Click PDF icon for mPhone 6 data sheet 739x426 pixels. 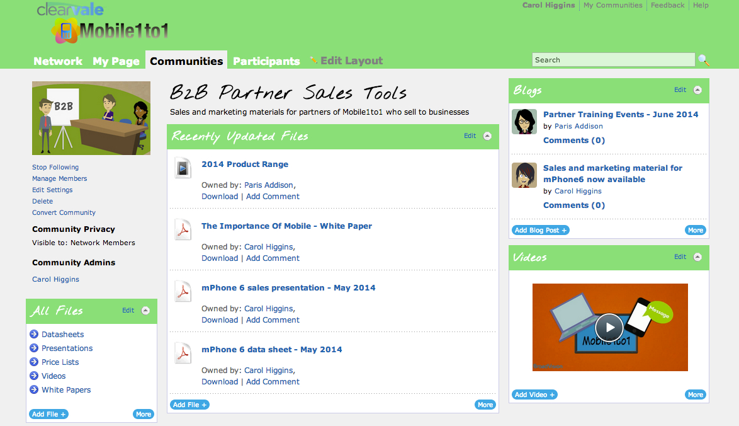[x=183, y=354]
